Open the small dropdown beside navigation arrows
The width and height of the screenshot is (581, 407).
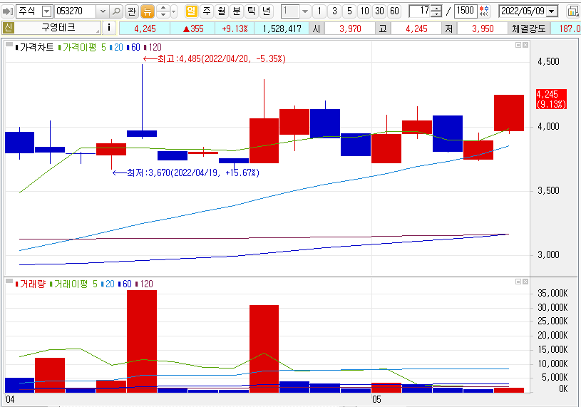173,11
